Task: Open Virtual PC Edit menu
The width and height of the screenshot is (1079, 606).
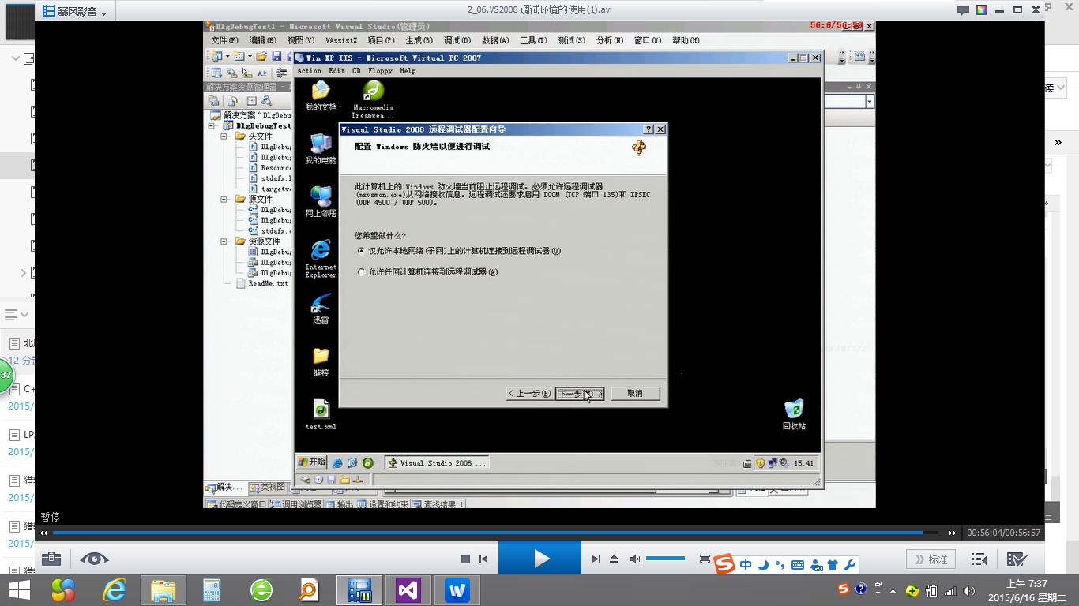Action: point(336,70)
